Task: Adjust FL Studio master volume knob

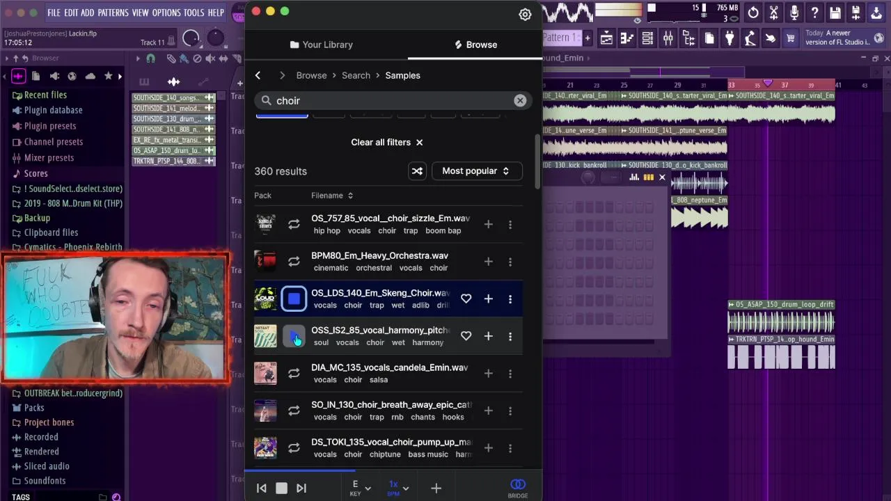Action: pos(191,39)
